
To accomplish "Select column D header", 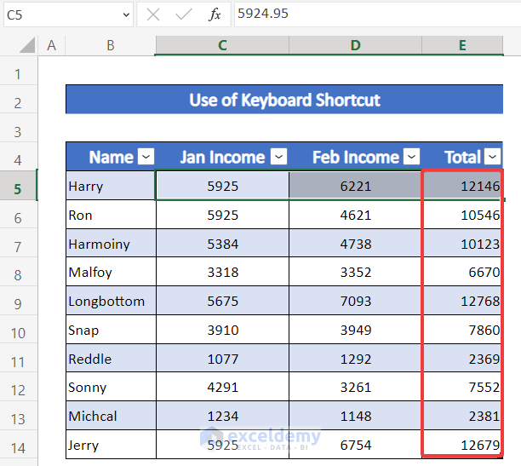I will click(355, 46).
